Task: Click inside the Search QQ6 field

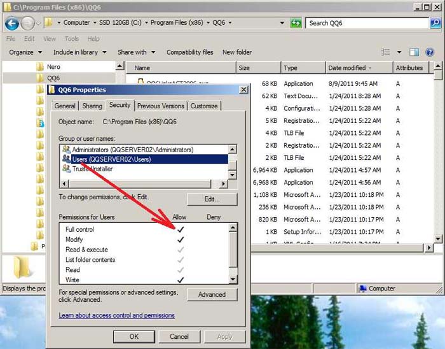Action: tap(366, 23)
